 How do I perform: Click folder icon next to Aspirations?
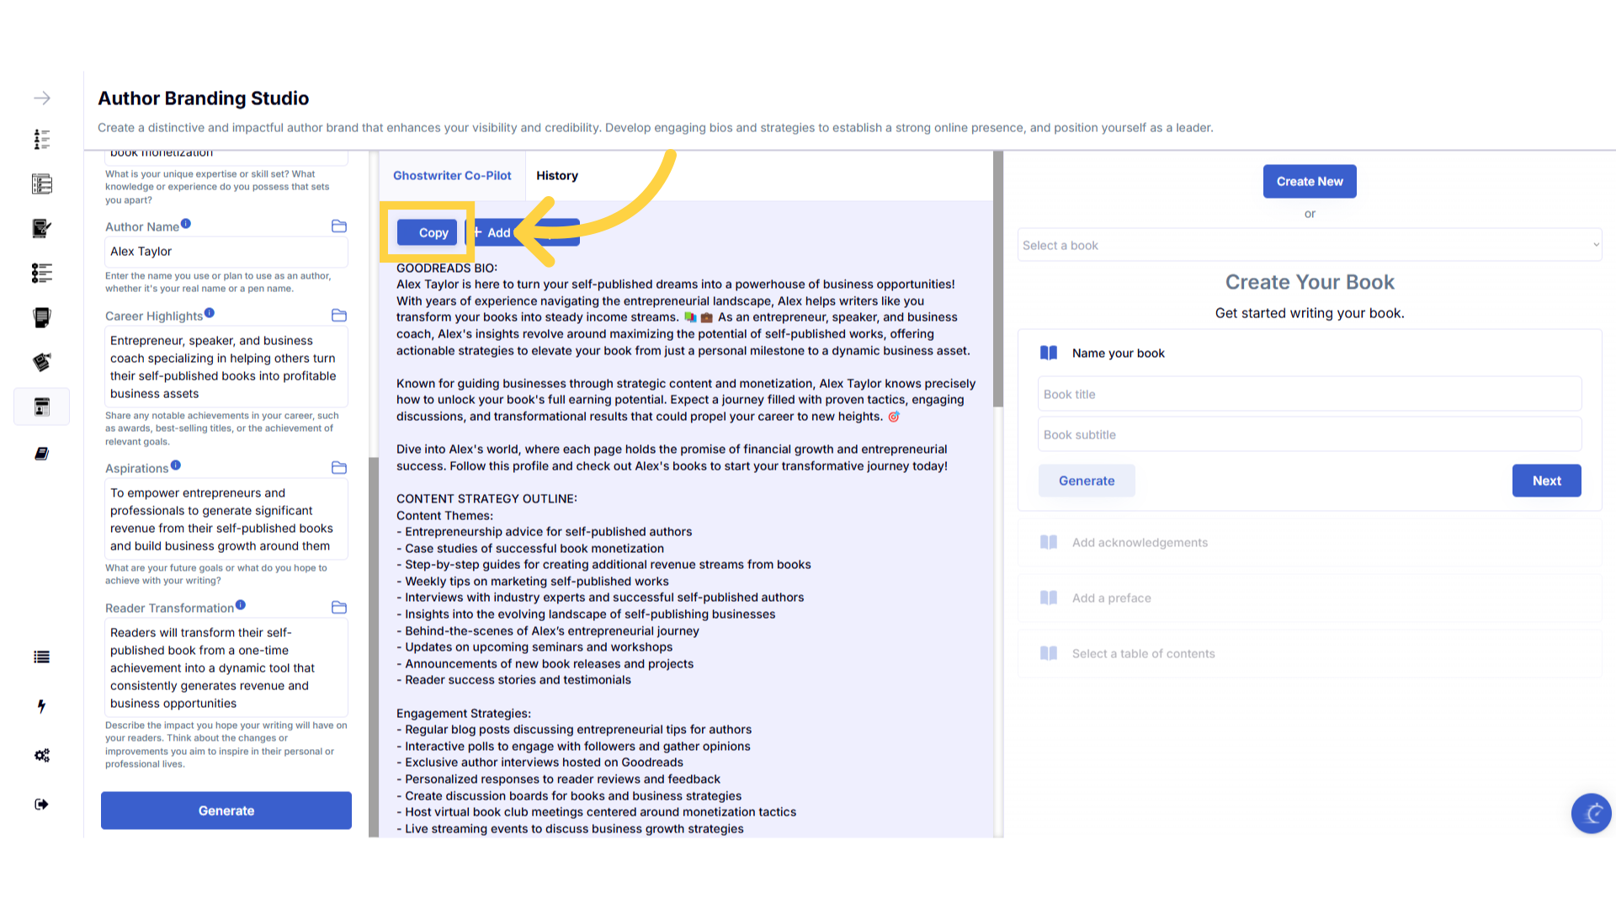tap(339, 468)
